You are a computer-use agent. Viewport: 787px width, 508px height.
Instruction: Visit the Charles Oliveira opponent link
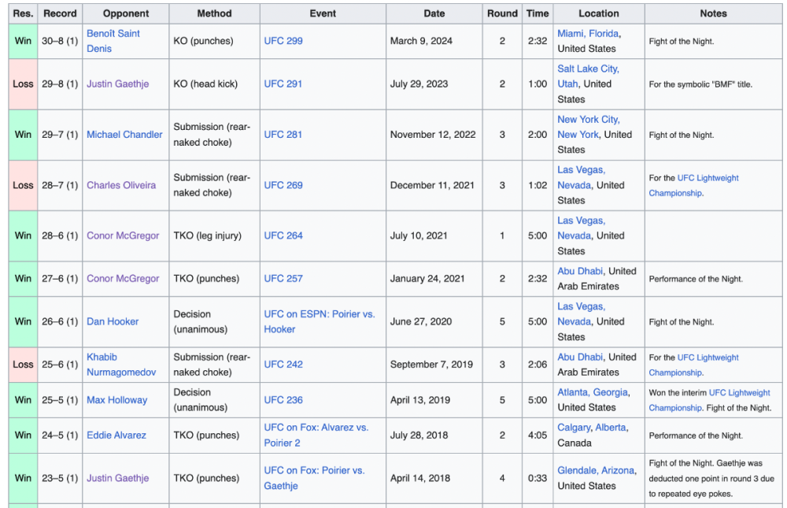click(121, 185)
